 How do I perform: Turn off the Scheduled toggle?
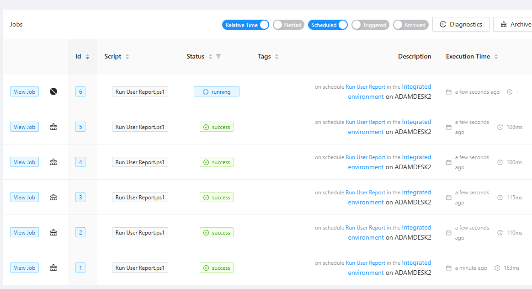(328, 25)
